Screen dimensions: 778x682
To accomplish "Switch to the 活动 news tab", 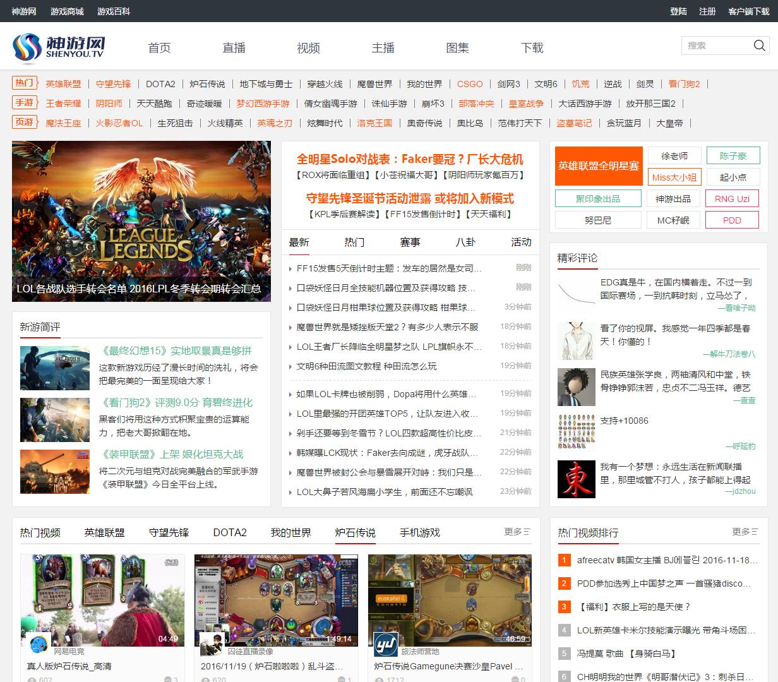I will pos(521,242).
